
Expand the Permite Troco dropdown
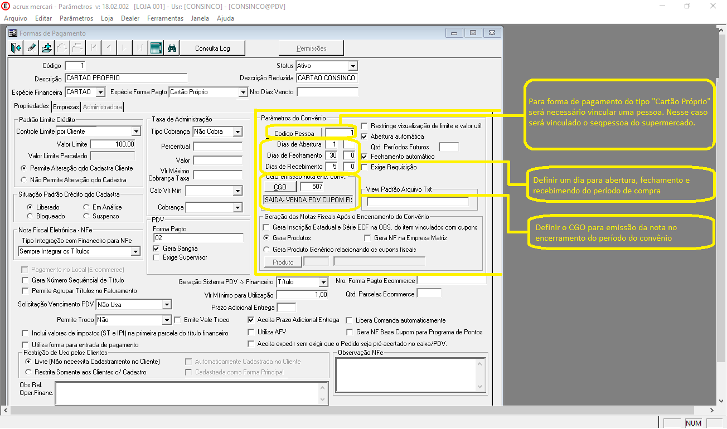click(x=166, y=320)
